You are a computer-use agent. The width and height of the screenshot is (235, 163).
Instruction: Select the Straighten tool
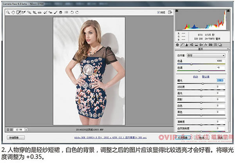point(40,13)
